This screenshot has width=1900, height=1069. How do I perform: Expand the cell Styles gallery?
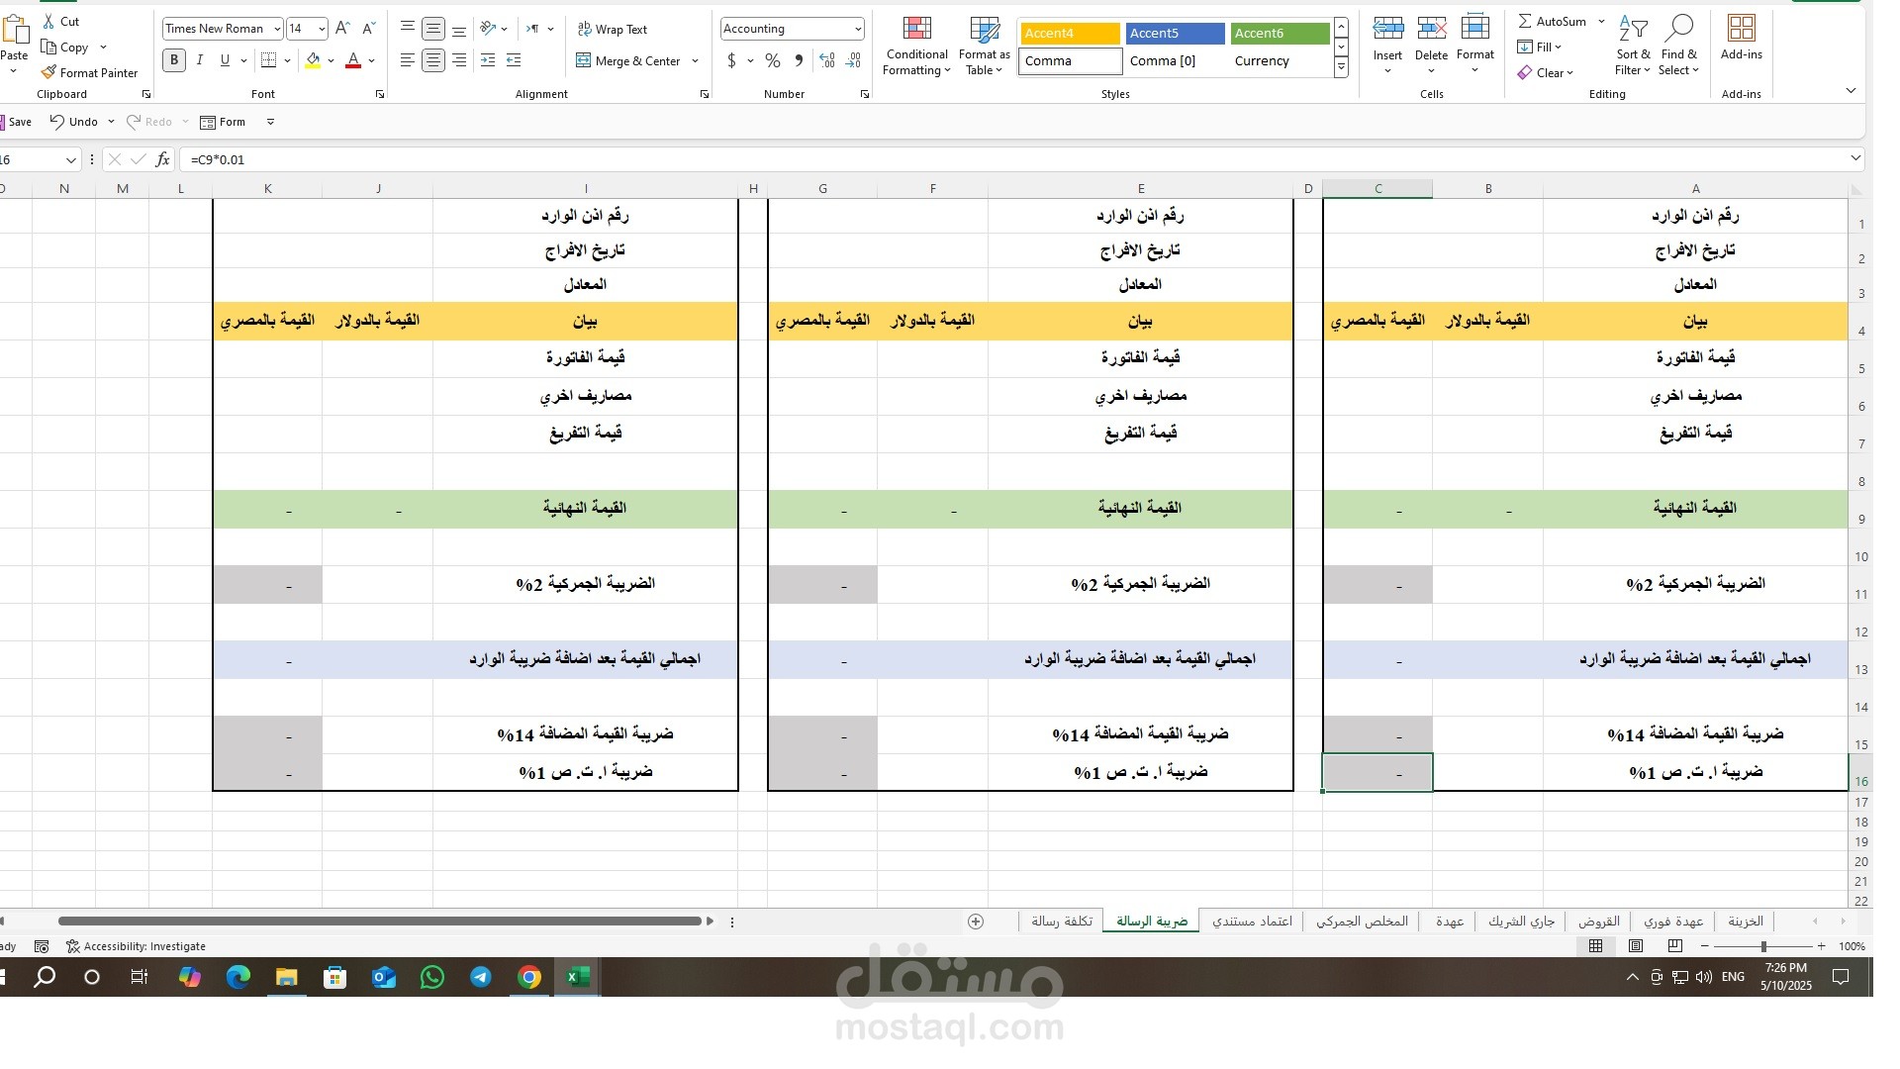click(1341, 68)
